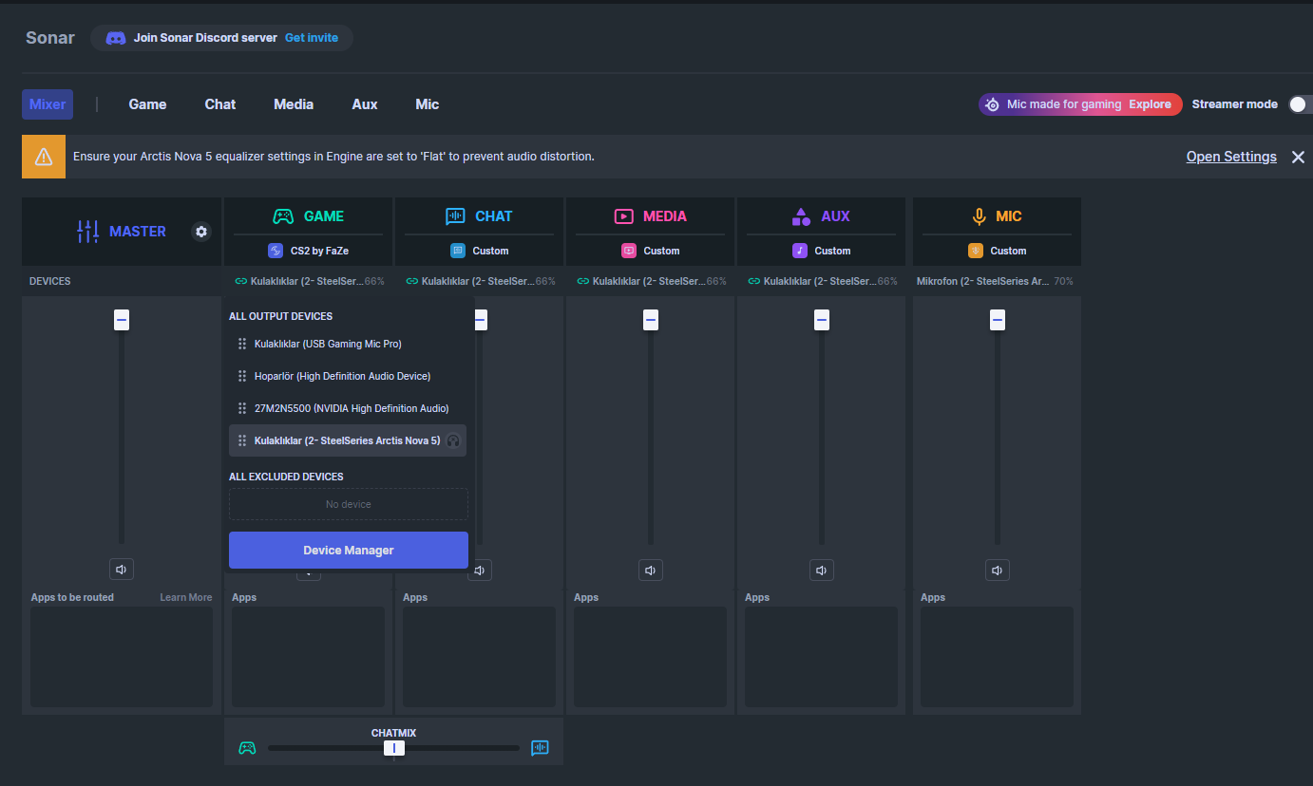This screenshot has height=786, width=1313.
Task: Mute the Chat channel speaker button
Action: point(480,571)
